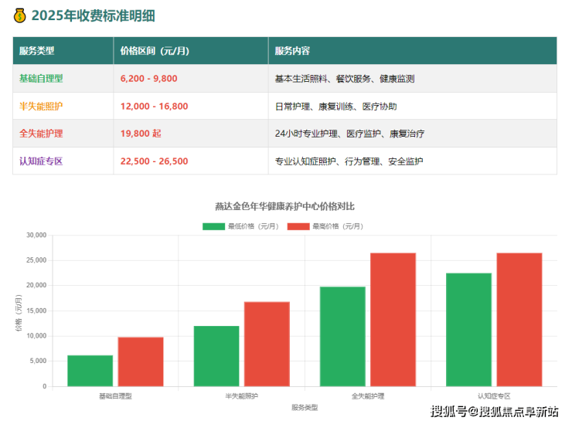The width and height of the screenshot is (572, 424).
Task: Click the 搜狐号@搜狐焦点阜新站 watermark
Action: coord(495,411)
